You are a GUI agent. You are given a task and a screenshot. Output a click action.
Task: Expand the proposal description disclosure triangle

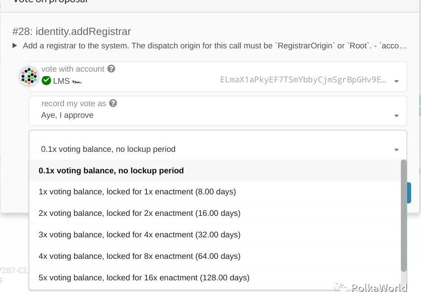coord(15,46)
